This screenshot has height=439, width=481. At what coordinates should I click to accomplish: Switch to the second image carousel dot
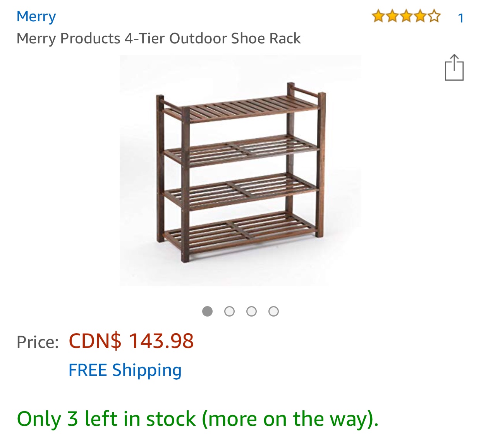click(229, 311)
